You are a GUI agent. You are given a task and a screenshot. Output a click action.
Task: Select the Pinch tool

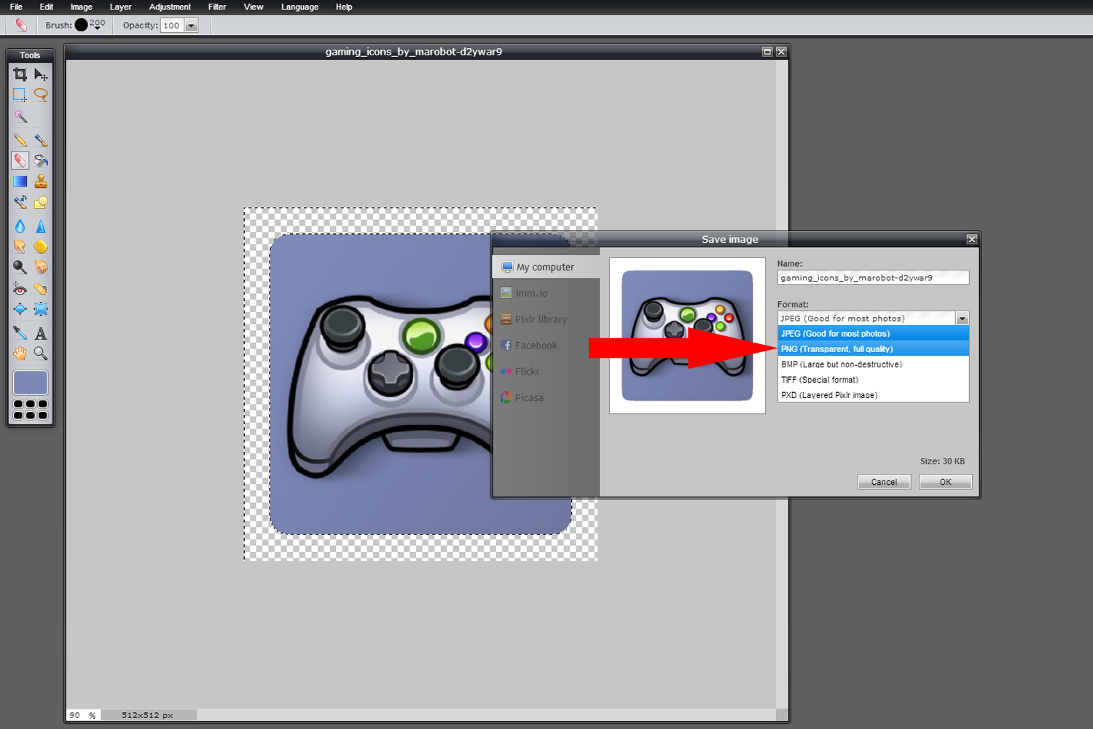pyautogui.click(x=41, y=309)
